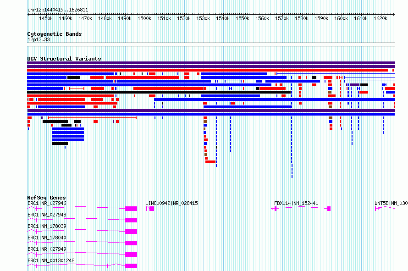Open the ERC1|NM_178040 transcript label
Image resolution: width=408 pixels, height=271 pixels.
point(47,238)
